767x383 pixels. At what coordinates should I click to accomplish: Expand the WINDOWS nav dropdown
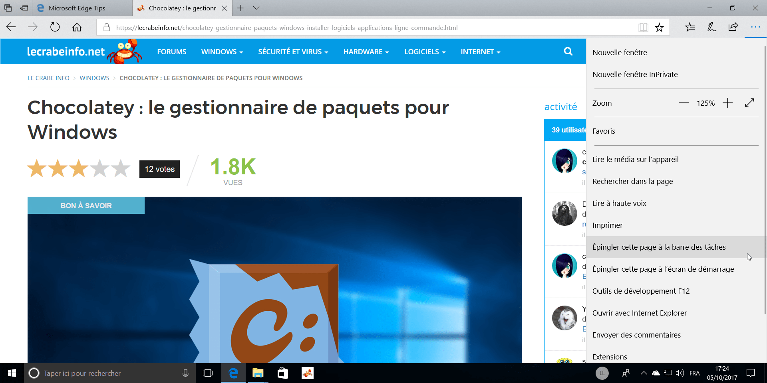(x=222, y=52)
